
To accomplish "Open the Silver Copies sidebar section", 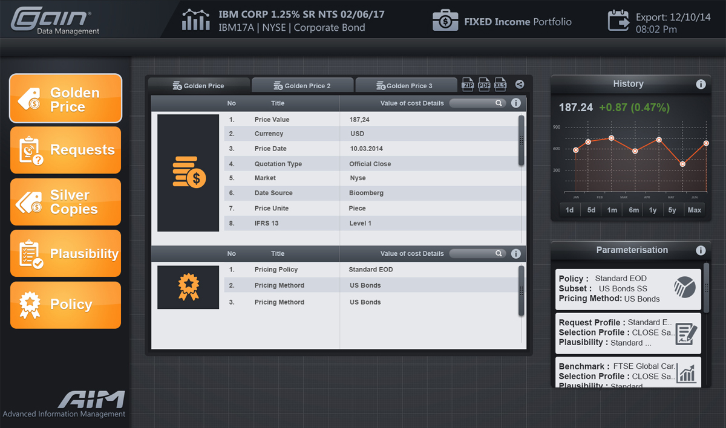I will (65, 202).
